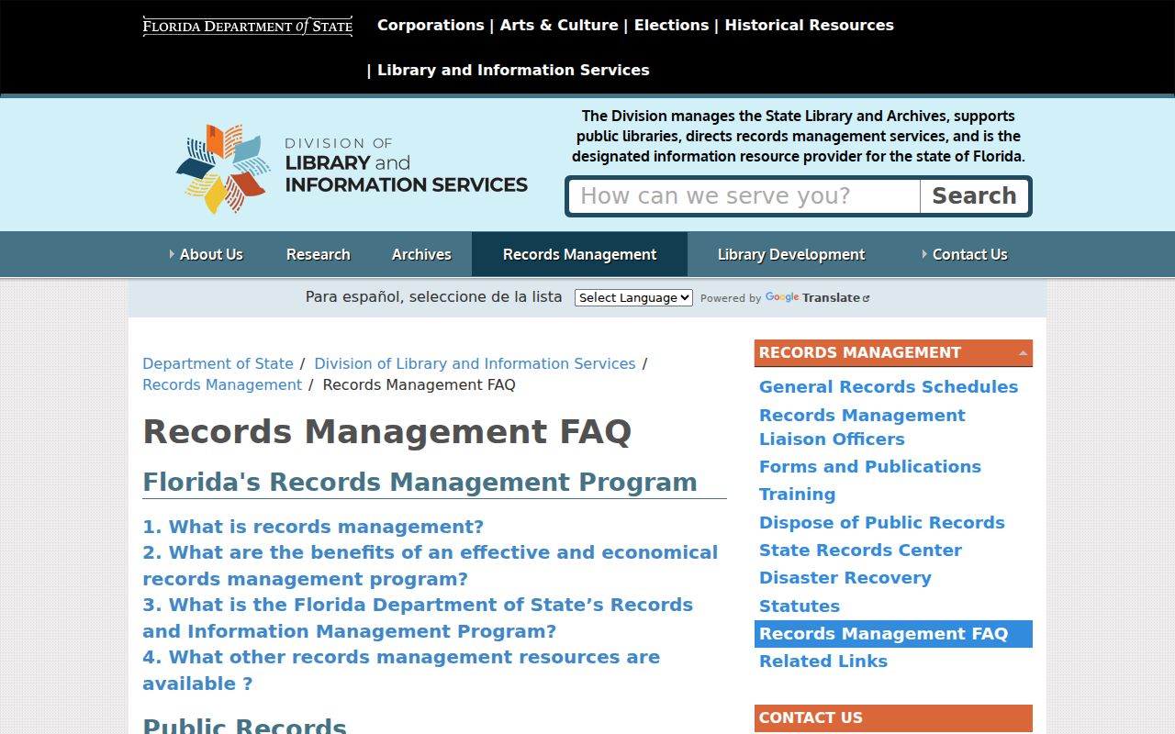
Task: Follow the Division of Library and Information Services breadcrumb
Action: 475,363
